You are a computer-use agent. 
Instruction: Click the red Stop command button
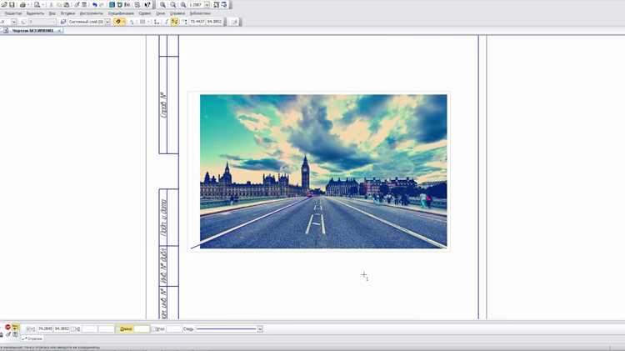coord(7,327)
